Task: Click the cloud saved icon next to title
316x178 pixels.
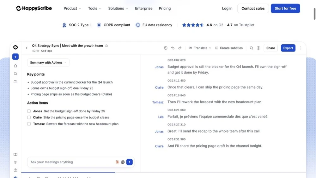Action: click(106, 46)
